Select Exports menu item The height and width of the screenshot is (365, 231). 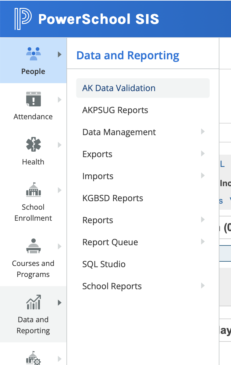point(143,154)
